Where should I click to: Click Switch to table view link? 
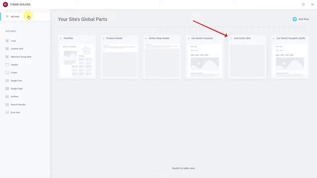[x=183, y=168]
